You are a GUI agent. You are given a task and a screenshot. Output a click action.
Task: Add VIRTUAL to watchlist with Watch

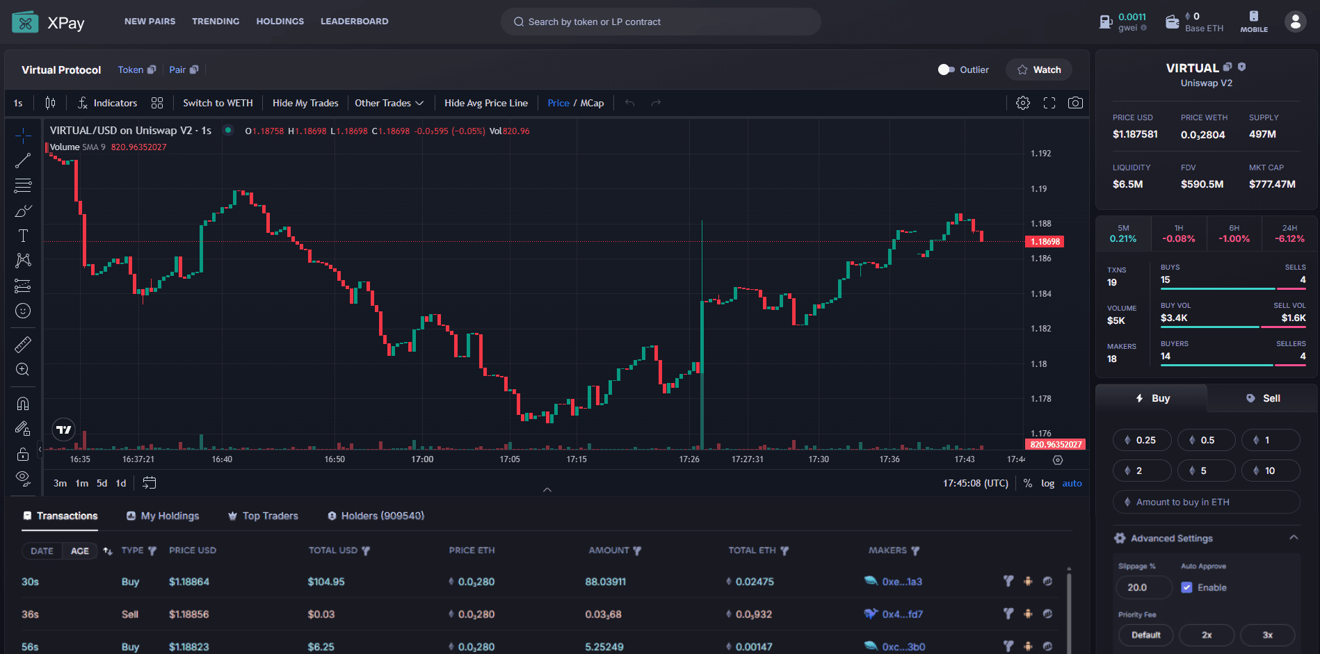(1038, 70)
